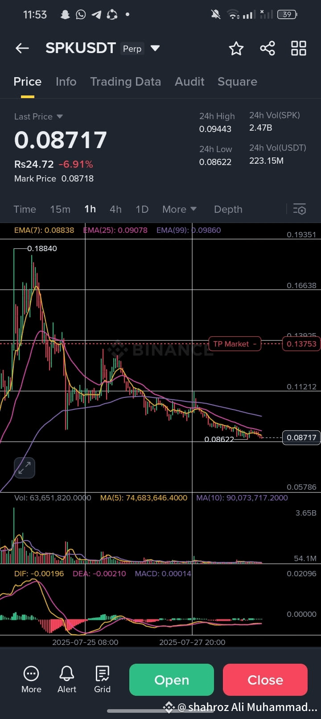The image size is (321, 719).
Task: Switch to the Price tab
Action: (28, 82)
